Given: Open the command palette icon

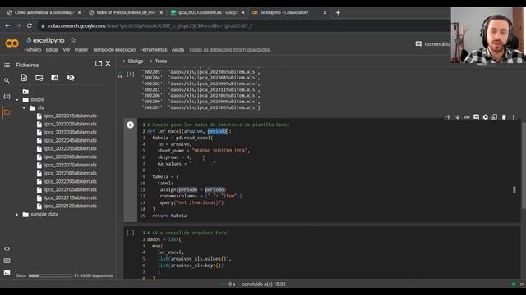Looking at the screenshot, I should (7, 261).
